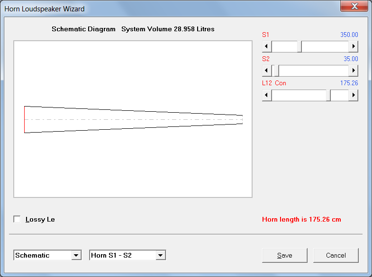Image resolution: width=372 pixels, height=277 pixels.
Task: Decrease S1 with the left scroll arrow
Action: click(x=267, y=46)
